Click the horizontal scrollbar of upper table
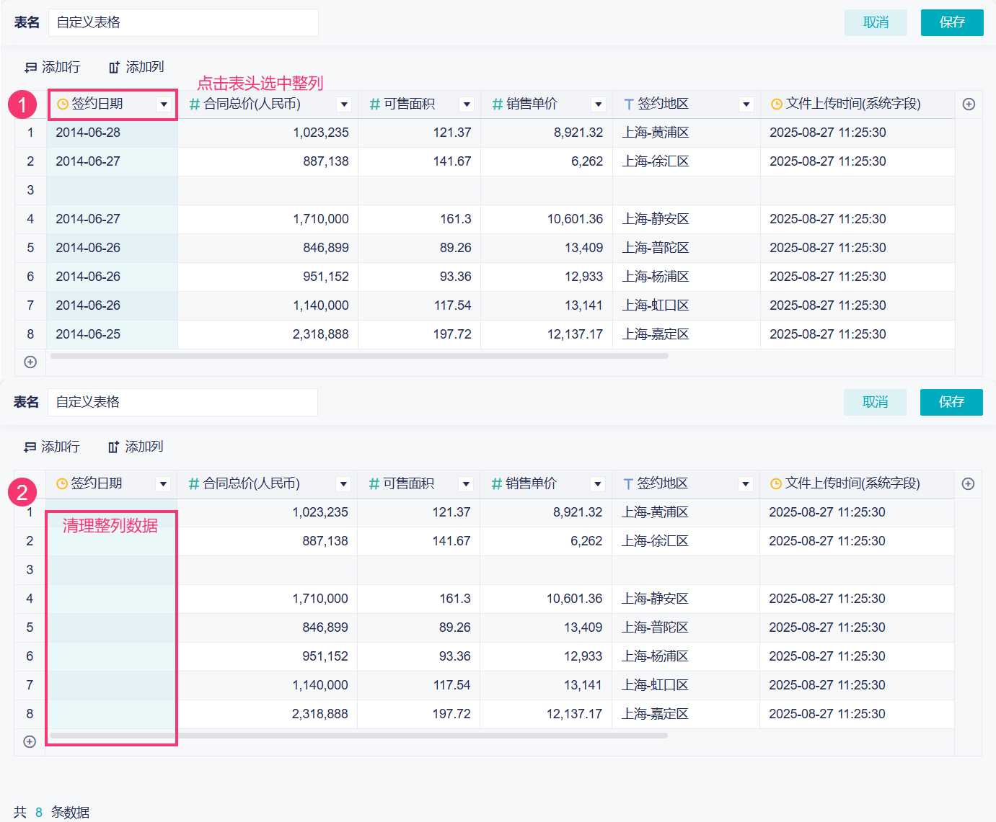Image resolution: width=996 pixels, height=822 pixels. click(x=359, y=356)
